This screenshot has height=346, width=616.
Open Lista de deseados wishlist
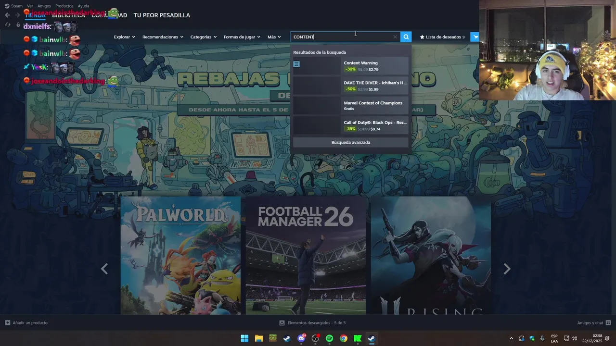(442, 37)
